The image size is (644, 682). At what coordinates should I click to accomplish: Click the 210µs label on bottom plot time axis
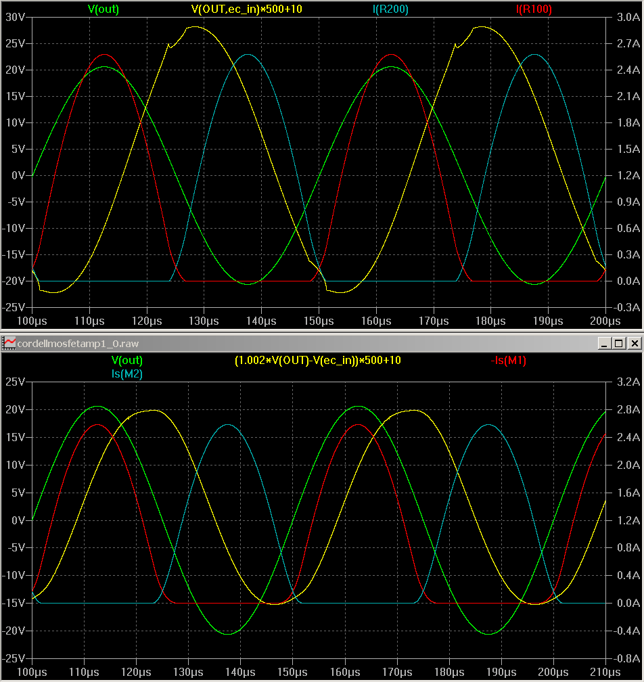(605, 672)
